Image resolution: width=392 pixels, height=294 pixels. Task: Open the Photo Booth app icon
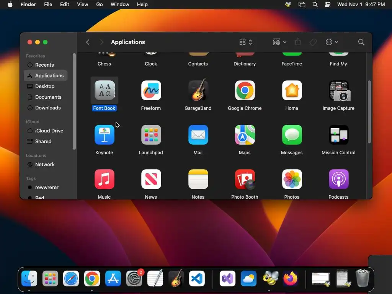245,180
